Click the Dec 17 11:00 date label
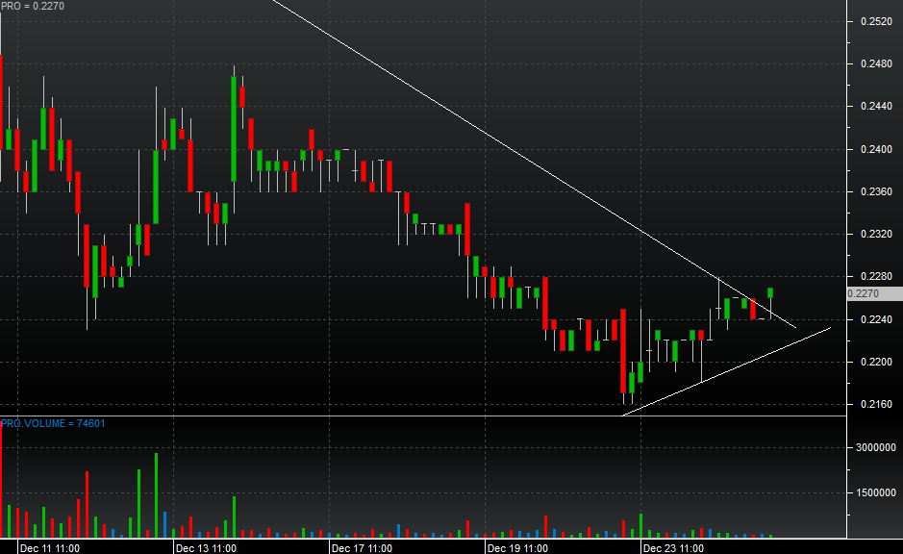The height and width of the screenshot is (554, 903). pyautogui.click(x=361, y=547)
